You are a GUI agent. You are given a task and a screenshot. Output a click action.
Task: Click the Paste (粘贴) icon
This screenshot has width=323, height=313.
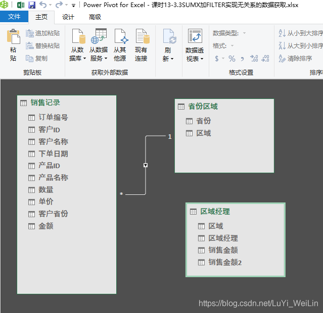[13, 36]
